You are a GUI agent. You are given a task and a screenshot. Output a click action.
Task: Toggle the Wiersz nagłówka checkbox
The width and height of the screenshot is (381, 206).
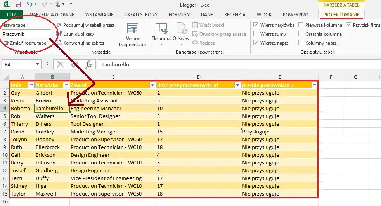256,25
